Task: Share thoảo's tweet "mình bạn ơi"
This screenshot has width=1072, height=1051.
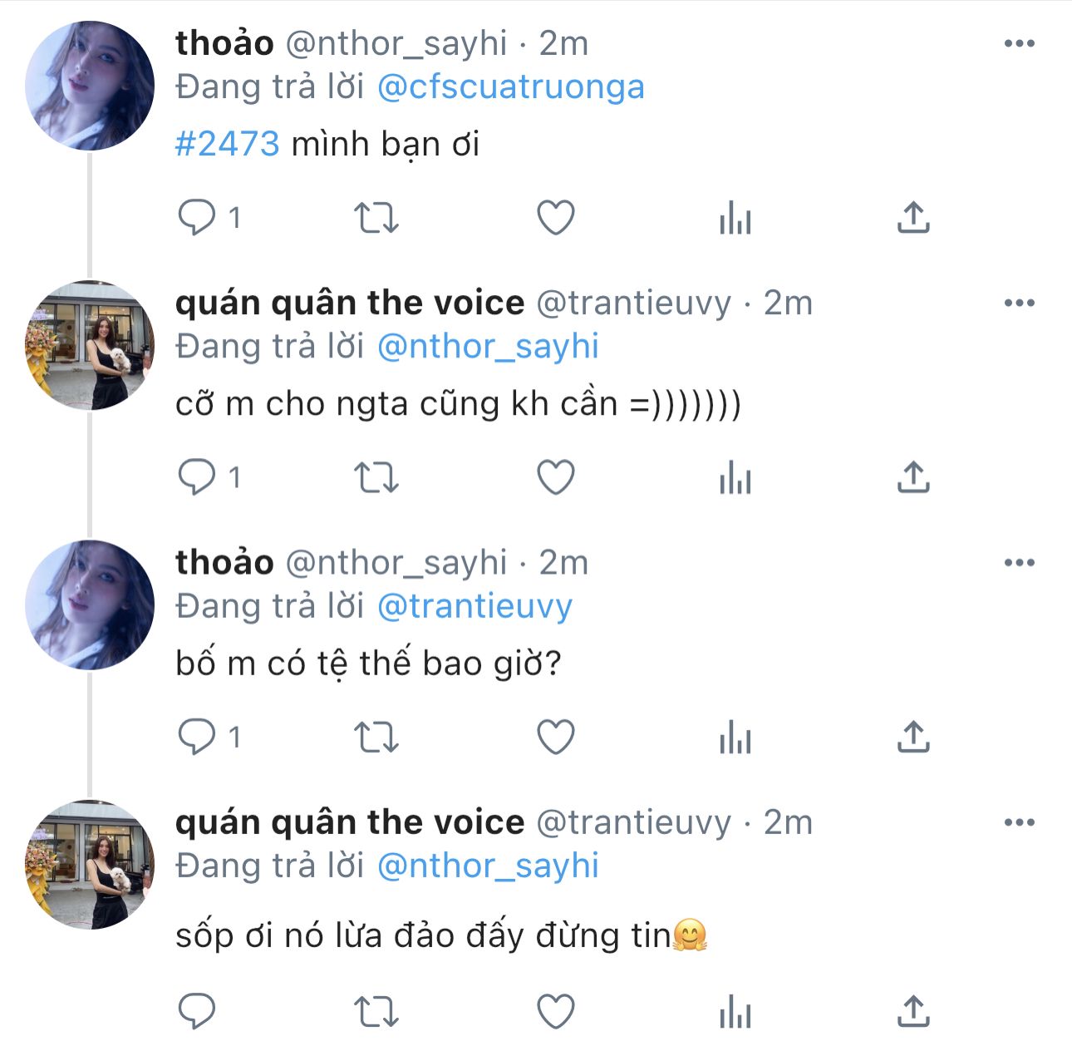Action: point(913,218)
